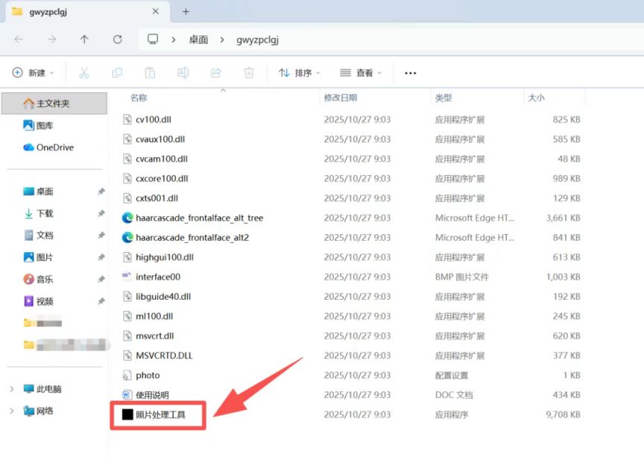Image resolution: width=644 pixels, height=457 pixels.
Task: Go up one folder level arrow
Action: coord(84,40)
